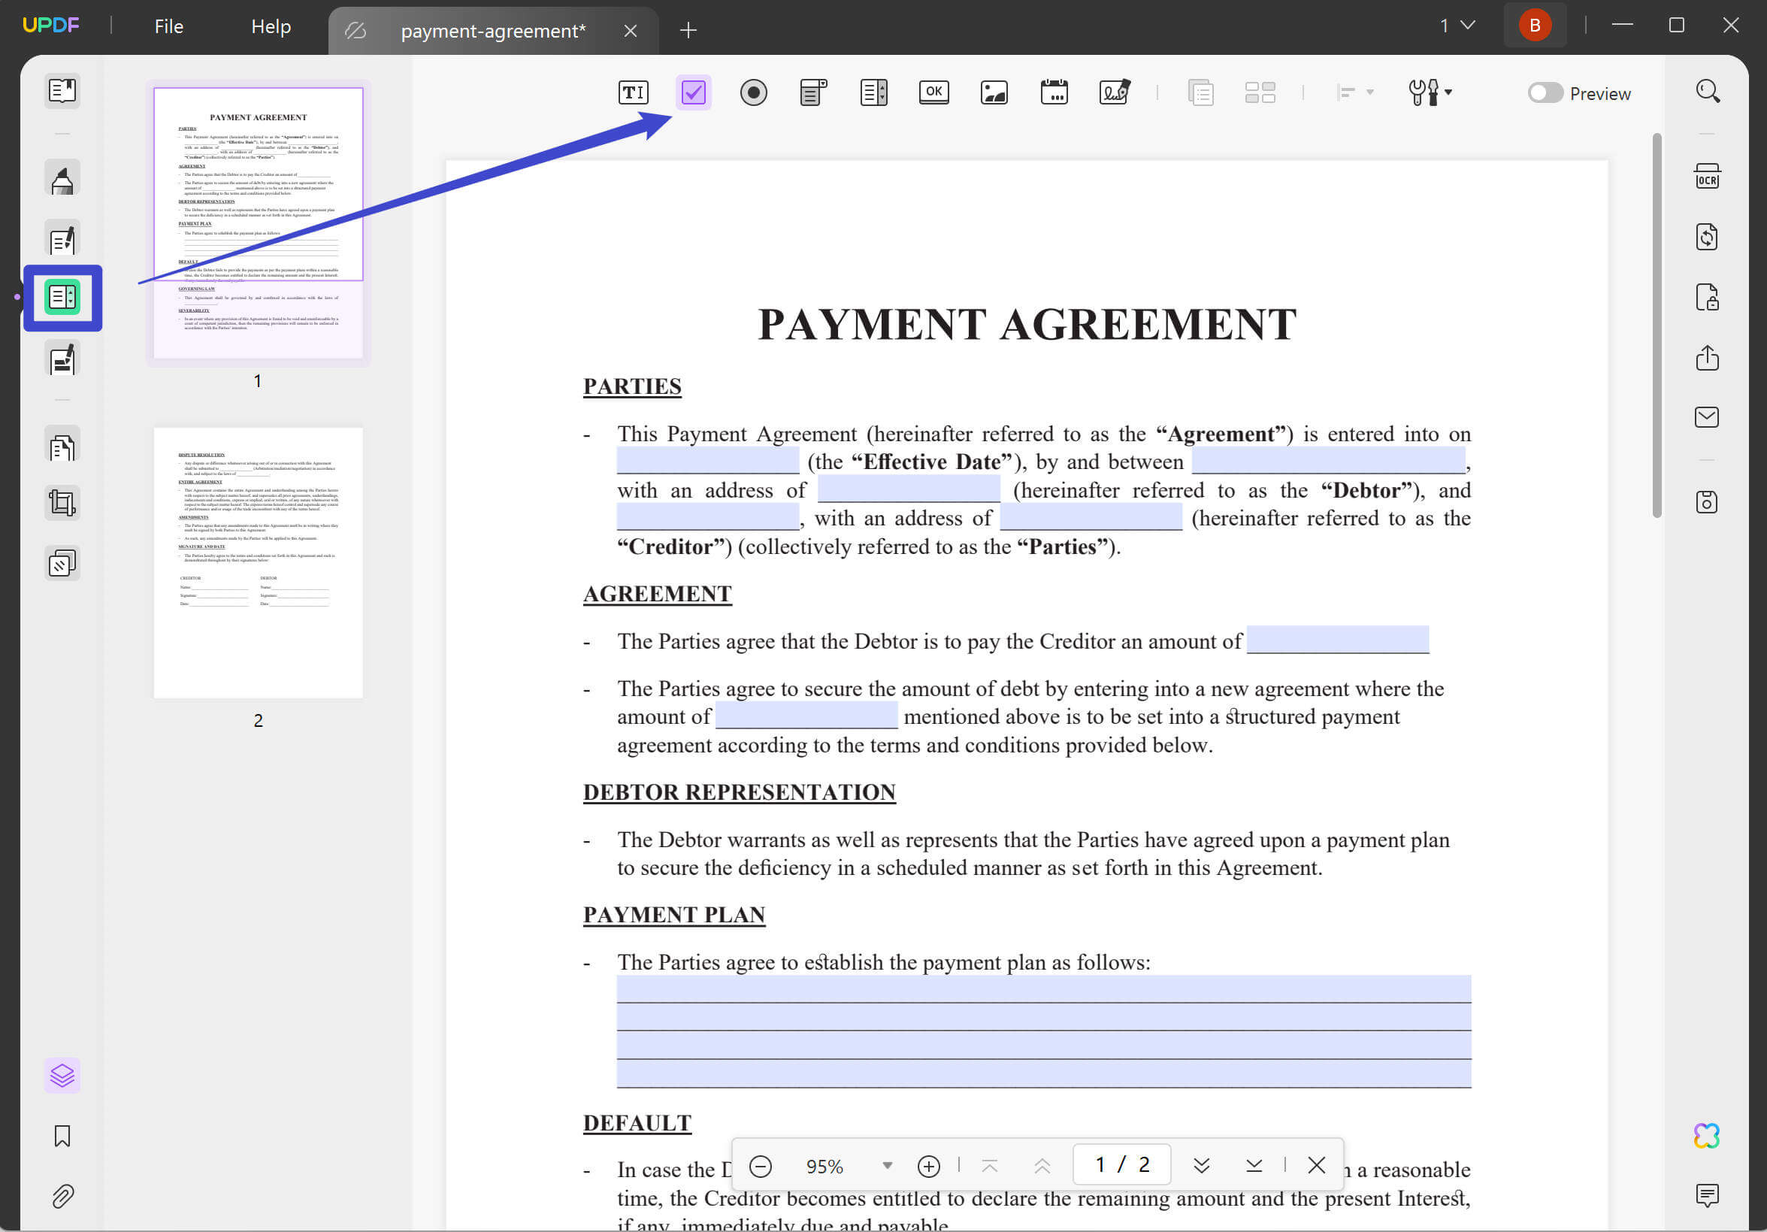Open the Help menu
Viewport: 1767px width, 1232px height.
pyautogui.click(x=270, y=26)
